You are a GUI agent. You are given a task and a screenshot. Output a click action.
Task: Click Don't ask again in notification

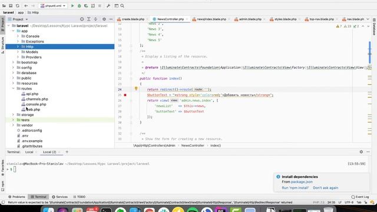pyautogui.click(x=326, y=188)
